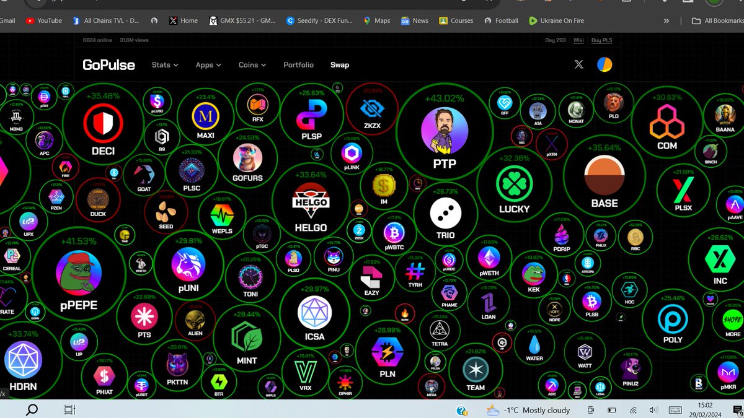This screenshot has width=744, height=418.
Task: Select the TYRH hashtag token bubble
Action: click(415, 271)
